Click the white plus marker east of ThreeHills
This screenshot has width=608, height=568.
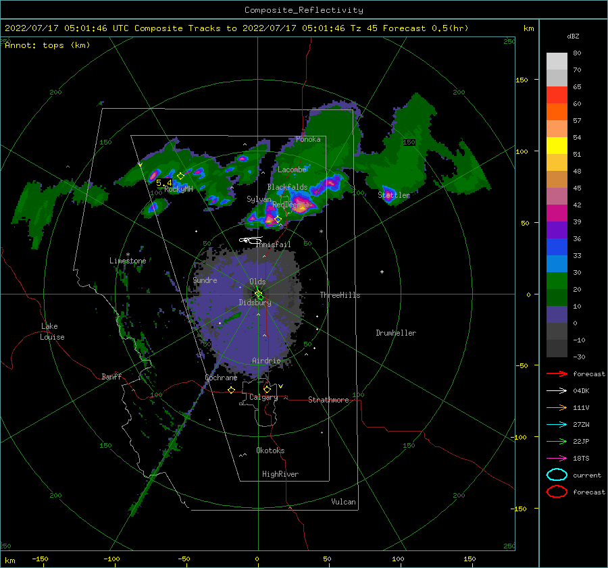click(x=382, y=272)
